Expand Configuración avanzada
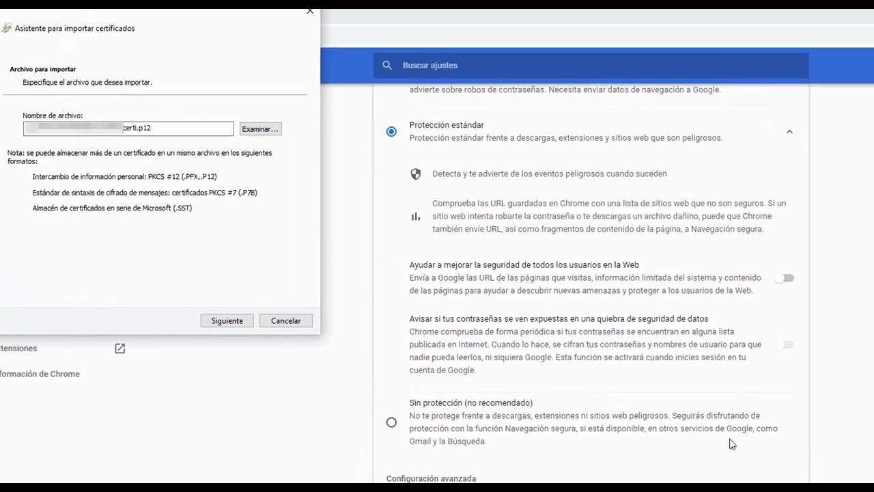Screen dimensions: 874x492 pos(431,478)
